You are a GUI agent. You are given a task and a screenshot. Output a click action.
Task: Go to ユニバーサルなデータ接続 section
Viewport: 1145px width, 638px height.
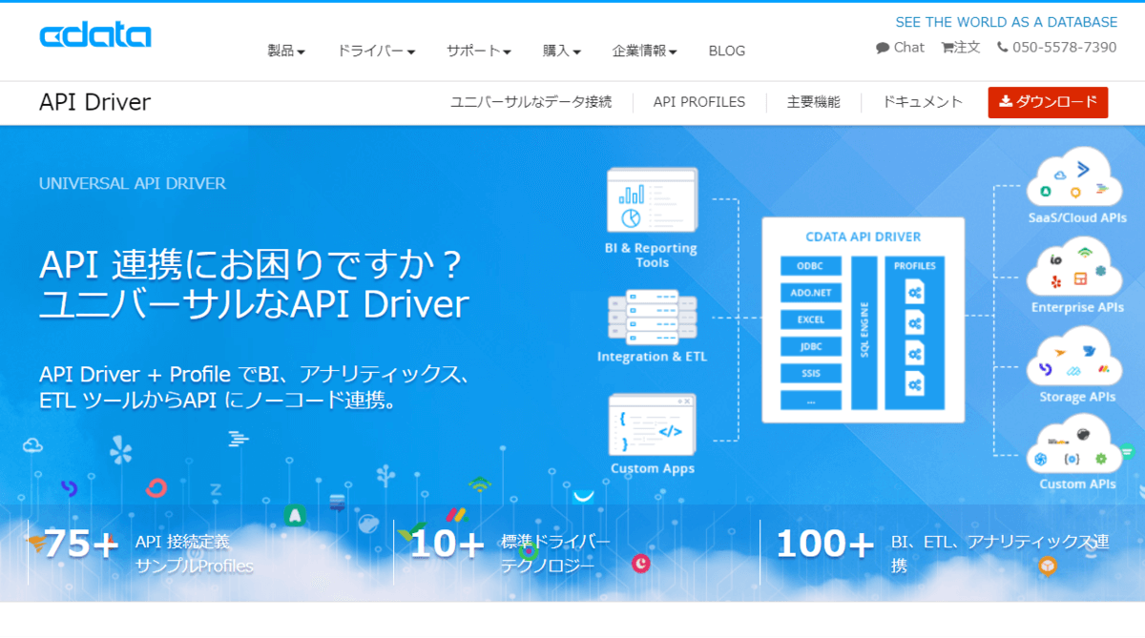[x=531, y=102]
